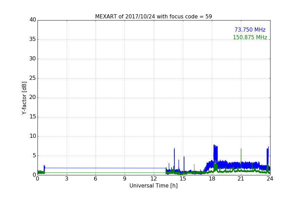
Task: Click y-axis tick label 10
Action: tap(33, 136)
